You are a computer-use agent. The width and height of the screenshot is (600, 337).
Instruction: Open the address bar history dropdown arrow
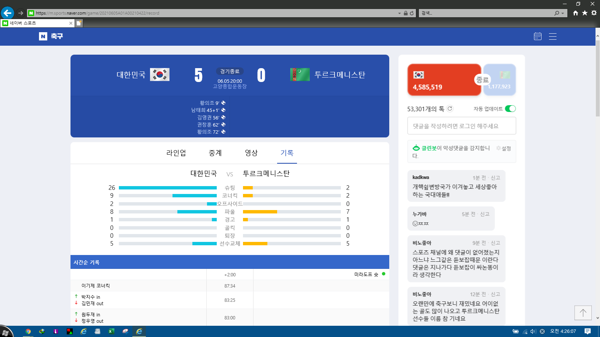pos(399,13)
